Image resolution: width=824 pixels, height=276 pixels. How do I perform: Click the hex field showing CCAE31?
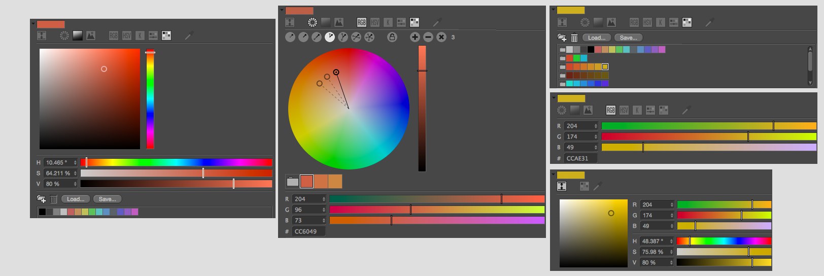(580, 158)
